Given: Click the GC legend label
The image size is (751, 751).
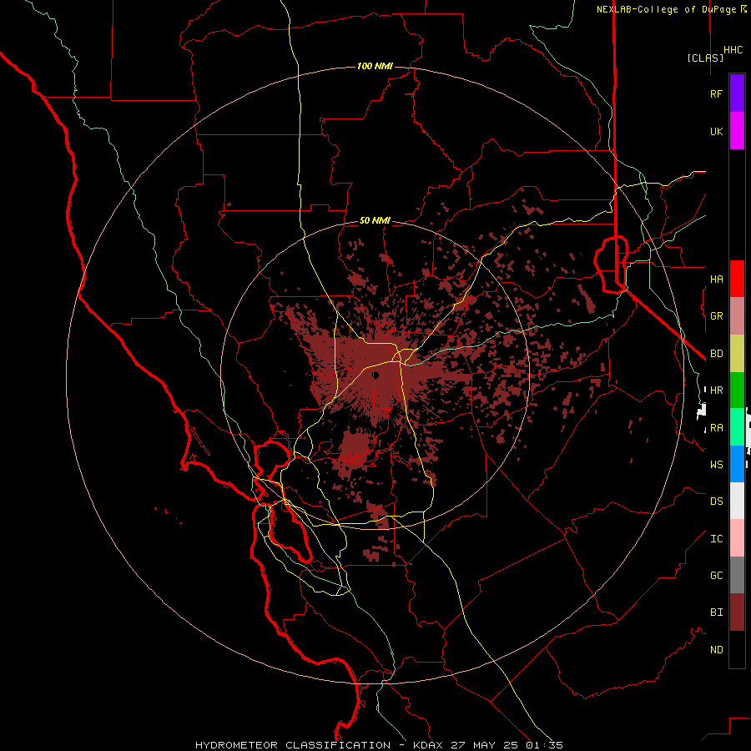Looking at the screenshot, I should pyautogui.click(x=716, y=576).
